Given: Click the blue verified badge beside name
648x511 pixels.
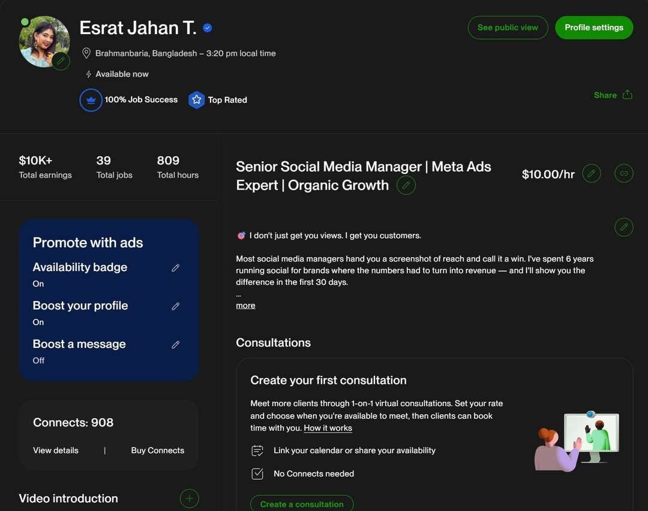Looking at the screenshot, I should tap(208, 28).
